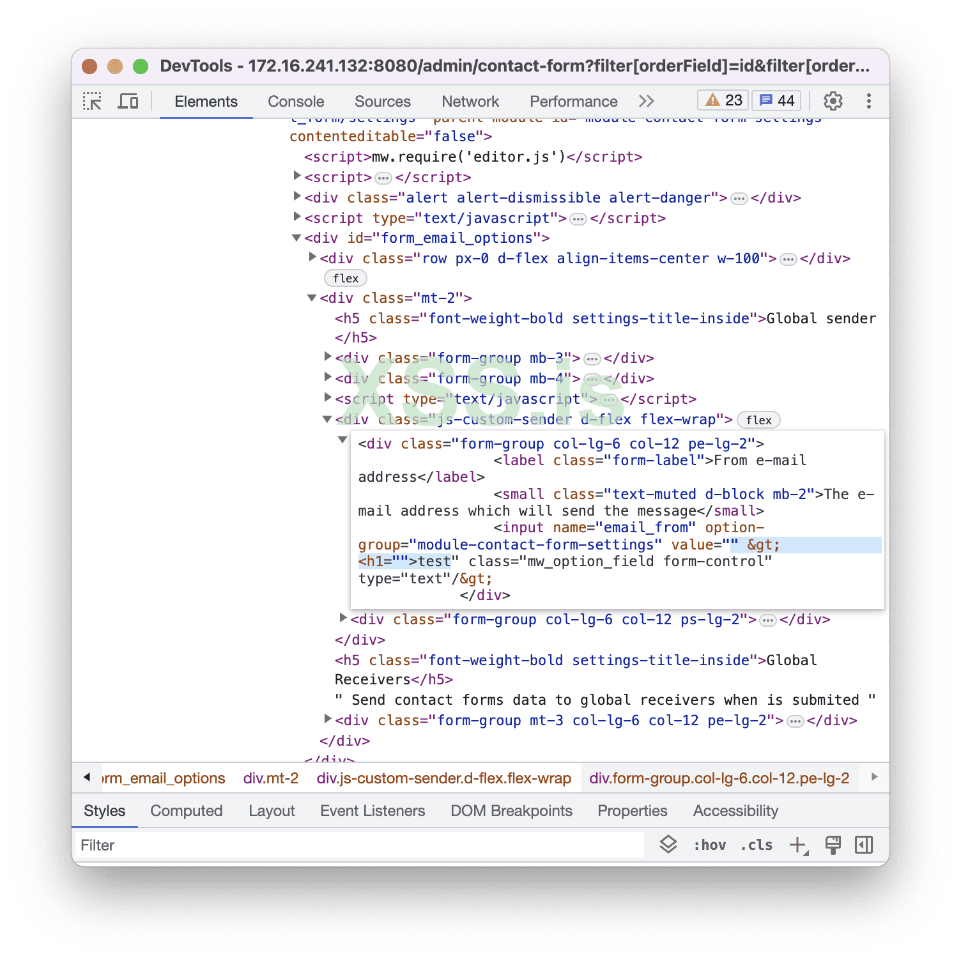Viewport: 961px width, 961px height.
Task: Expand the row px-0 d-flex div
Action: (312, 257)
